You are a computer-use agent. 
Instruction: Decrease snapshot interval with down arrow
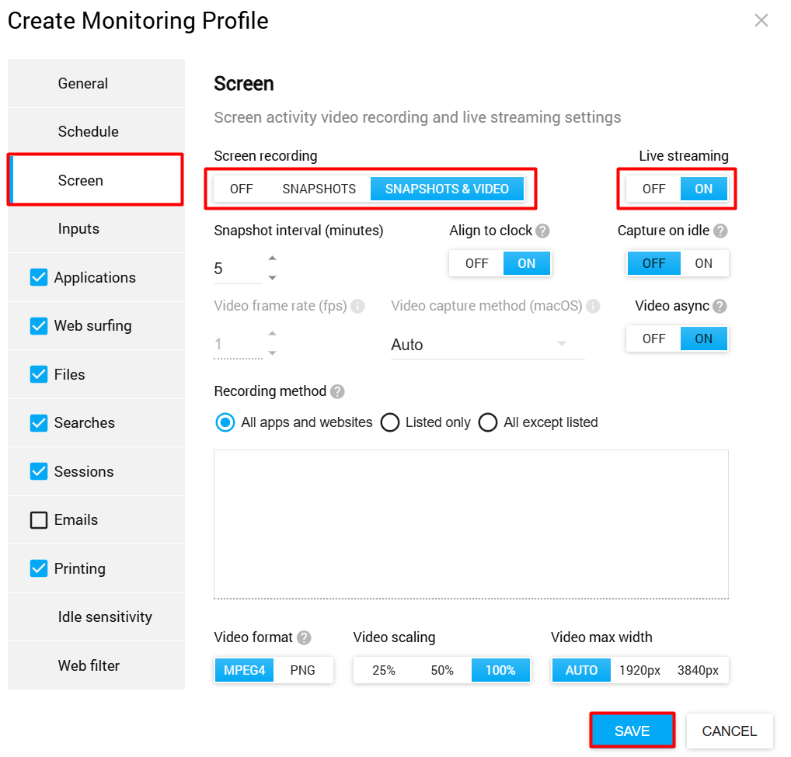pos(272,277)
